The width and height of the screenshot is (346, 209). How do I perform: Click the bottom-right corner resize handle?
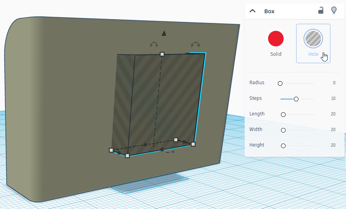point(193,144)
